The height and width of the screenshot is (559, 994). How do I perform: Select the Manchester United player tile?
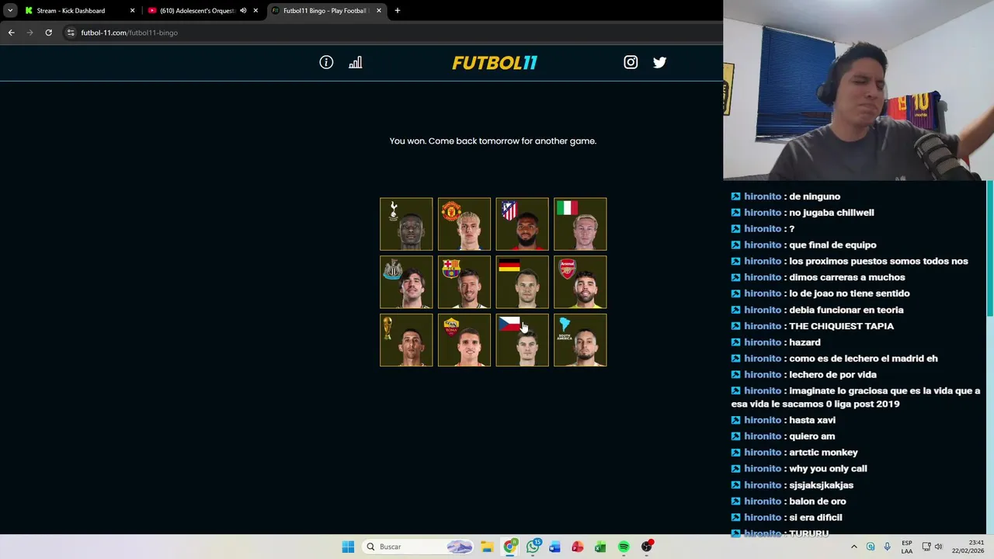pyautogui.click(x=464, y=224)
